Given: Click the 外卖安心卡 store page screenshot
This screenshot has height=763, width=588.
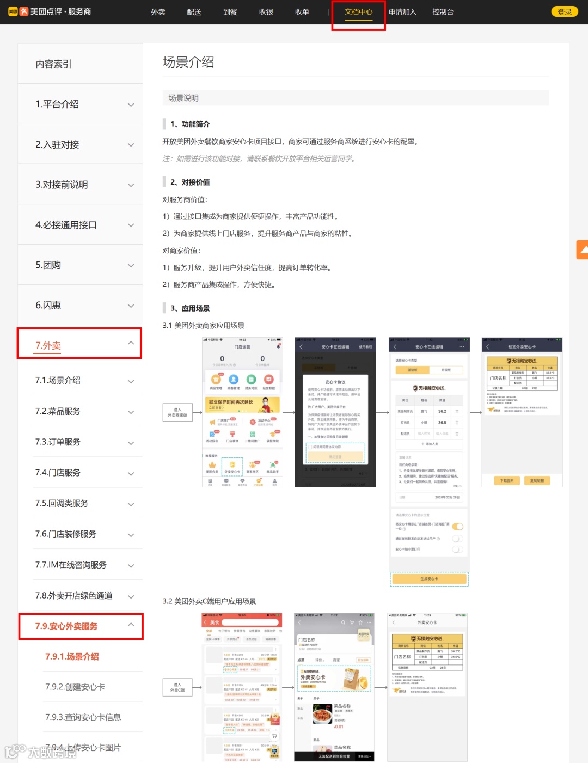Looking at the screenshot, I should point(334,687).
